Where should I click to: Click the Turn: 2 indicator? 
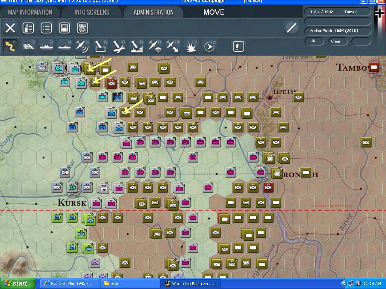pos(351,12)
